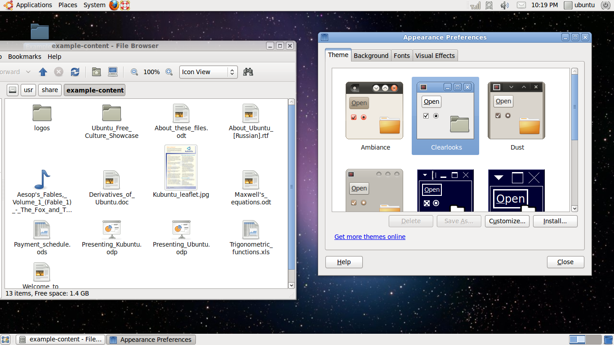Open Computer location via toolbar icon
Image resolution: width=614 pixels, height=345 pixels.
(113, 72)
